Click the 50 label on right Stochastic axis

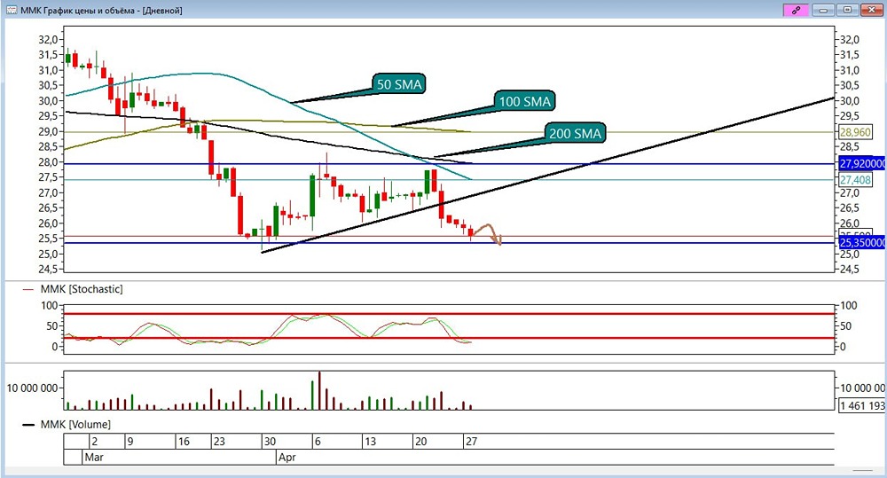847,325
